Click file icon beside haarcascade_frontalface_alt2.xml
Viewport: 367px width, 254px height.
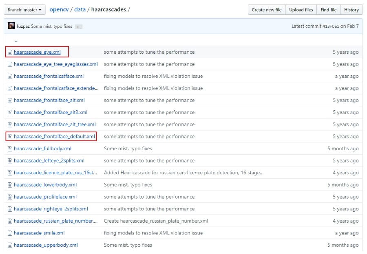pyautogui.click(x=10, y=113)
